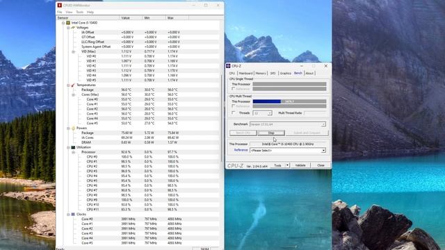The image size is (445, 250).
Task: Switch to the Memory tab in CPU-Z
Action: click(x=261, y=74)
